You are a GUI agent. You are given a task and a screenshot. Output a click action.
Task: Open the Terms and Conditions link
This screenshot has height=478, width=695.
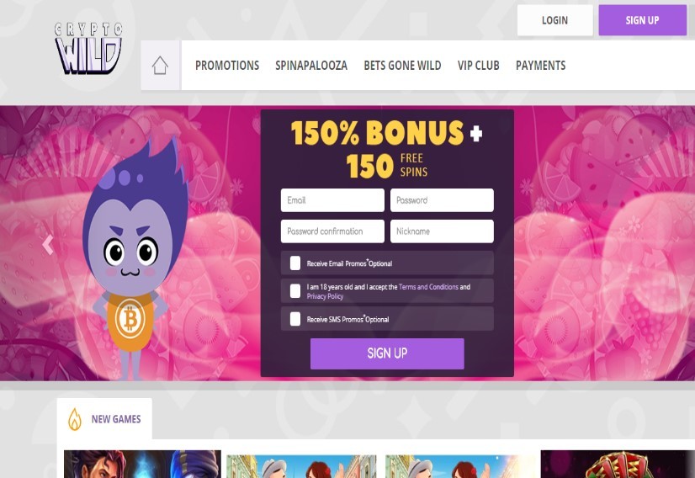pos(428,287)
